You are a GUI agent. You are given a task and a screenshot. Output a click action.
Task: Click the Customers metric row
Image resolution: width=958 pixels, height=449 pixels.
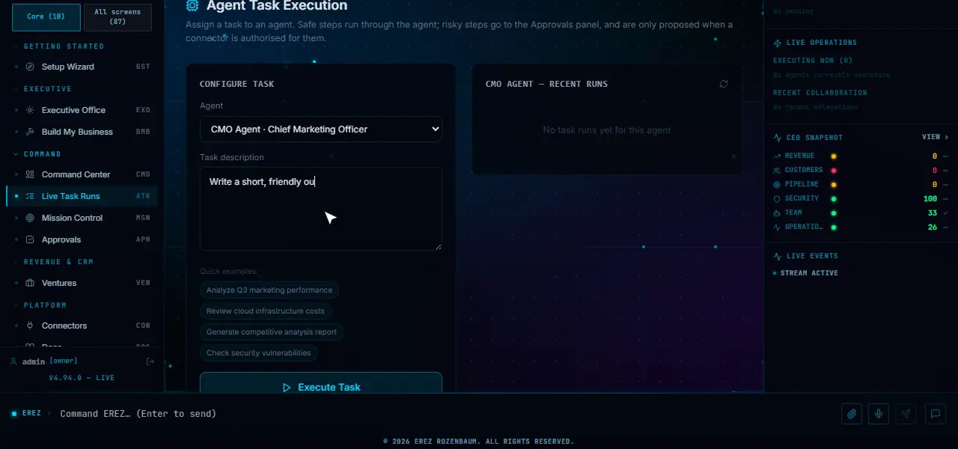(x=861, y=171)
